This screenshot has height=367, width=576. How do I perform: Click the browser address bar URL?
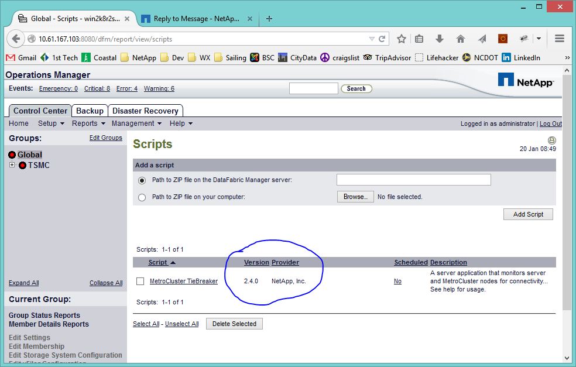105,39
